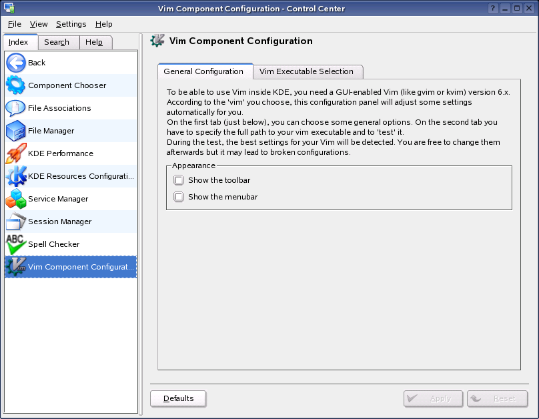Close the Control Center window

529,8
